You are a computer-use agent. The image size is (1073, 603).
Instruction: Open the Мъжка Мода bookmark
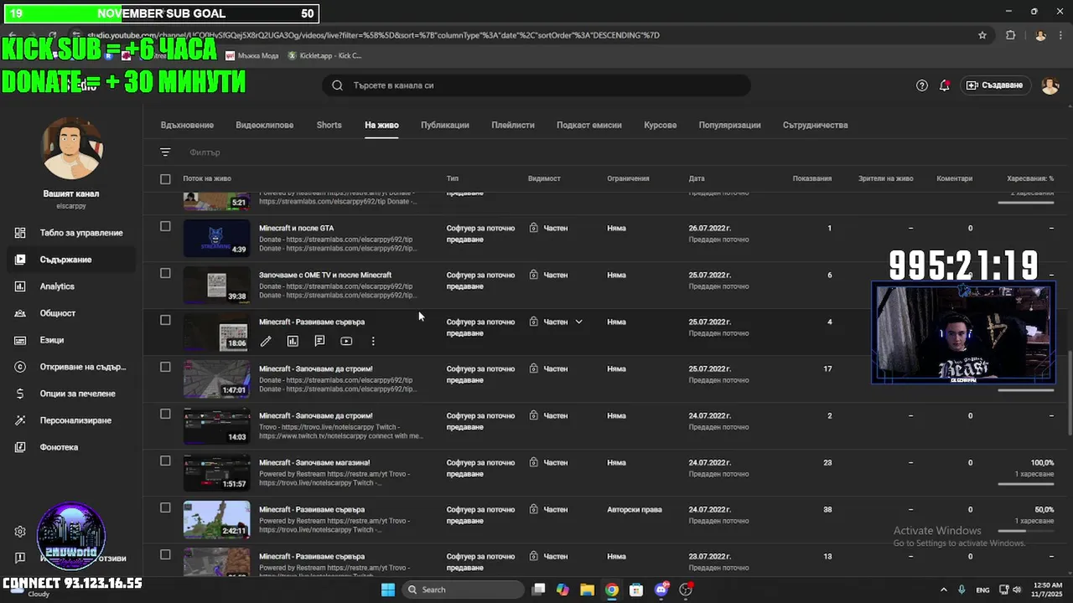click(252, 56)
